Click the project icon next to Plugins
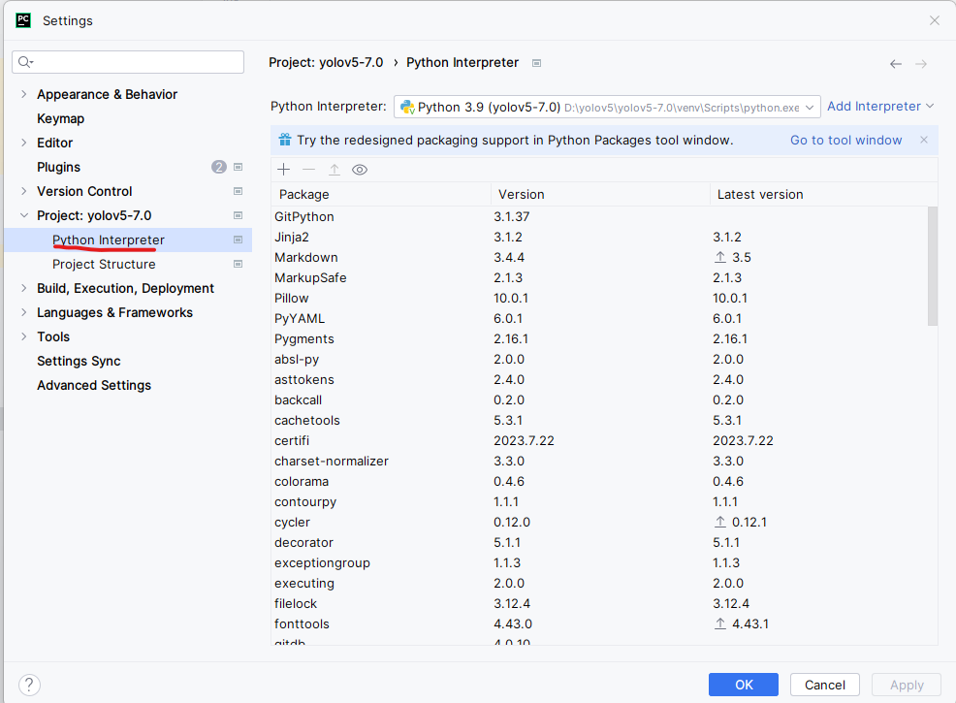The image size is (956, 703). (239, 167)
